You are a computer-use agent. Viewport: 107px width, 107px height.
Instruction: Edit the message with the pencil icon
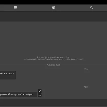coord(40,91)
